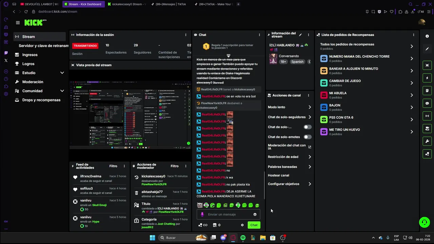Image resolution: width=434 pixels, height=244 pixels.
Task: Open Filtro in Feed de actividades
Action: [113, 166]
